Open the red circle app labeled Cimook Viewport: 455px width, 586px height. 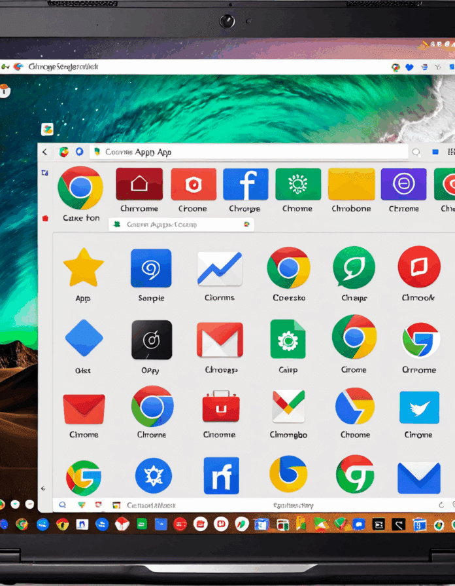coord(419,267)
